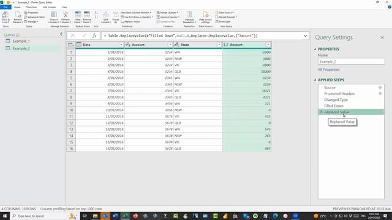Select the Example_1 query
The width and height of the screenshot is (392, 220).
pos(21,41)
